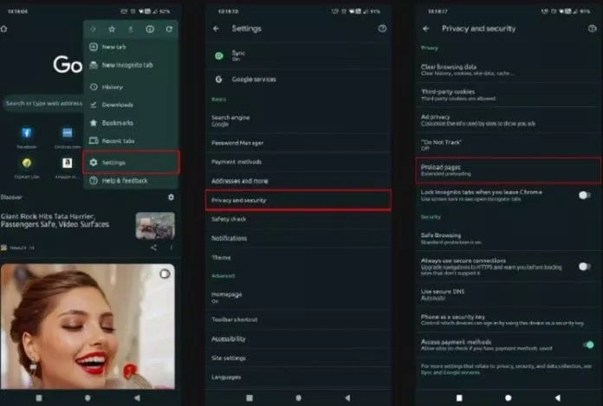This screenshot has height=406, width=603.
Task: Tap the refresh icon in Chrome menu
Action: click(169, 29)
